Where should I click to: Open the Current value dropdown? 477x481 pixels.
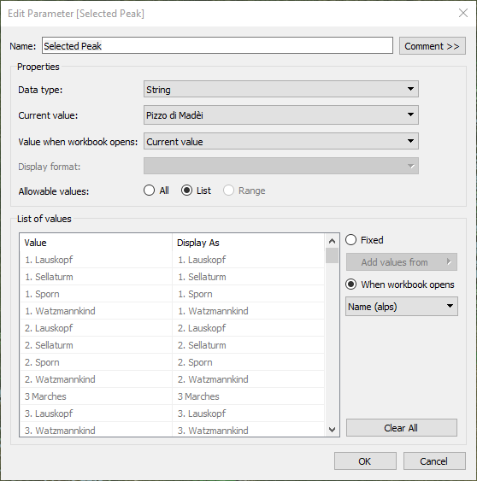click(x=281, y=115)
